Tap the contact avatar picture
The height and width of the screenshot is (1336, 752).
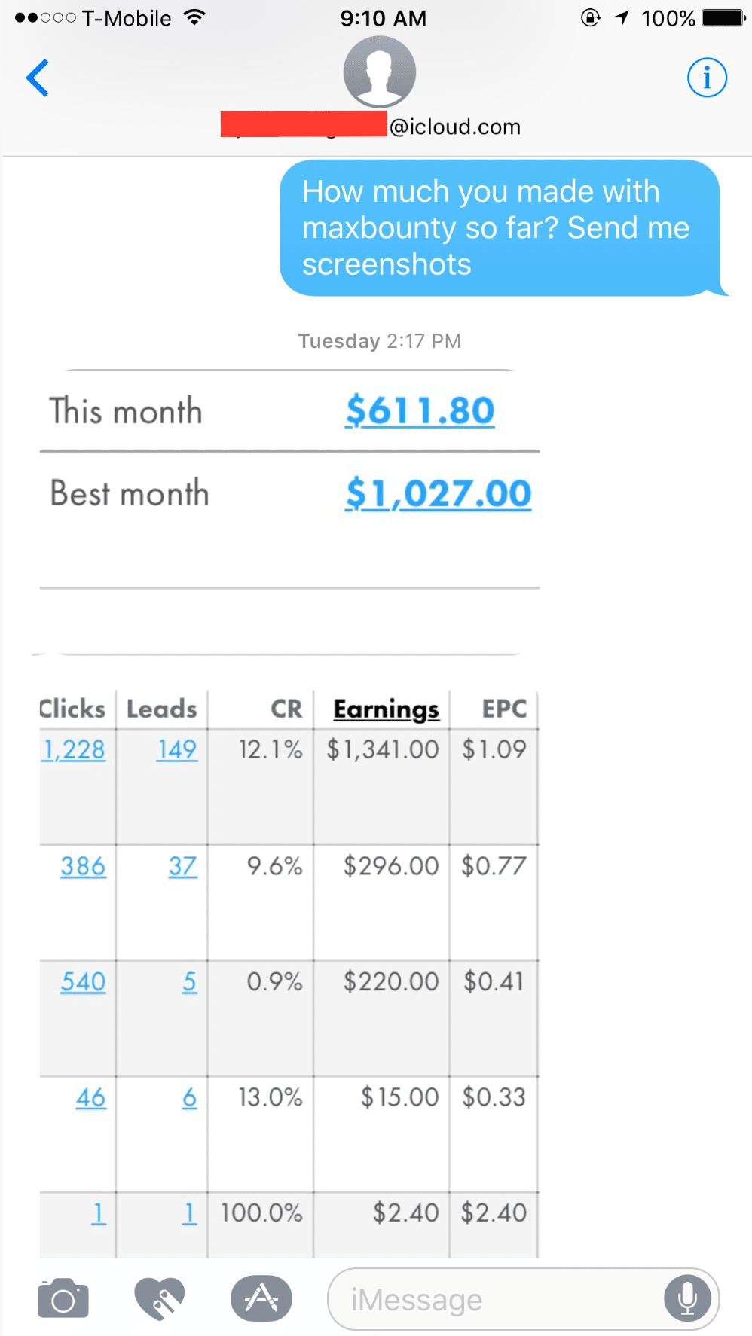(x=380, y=72)
